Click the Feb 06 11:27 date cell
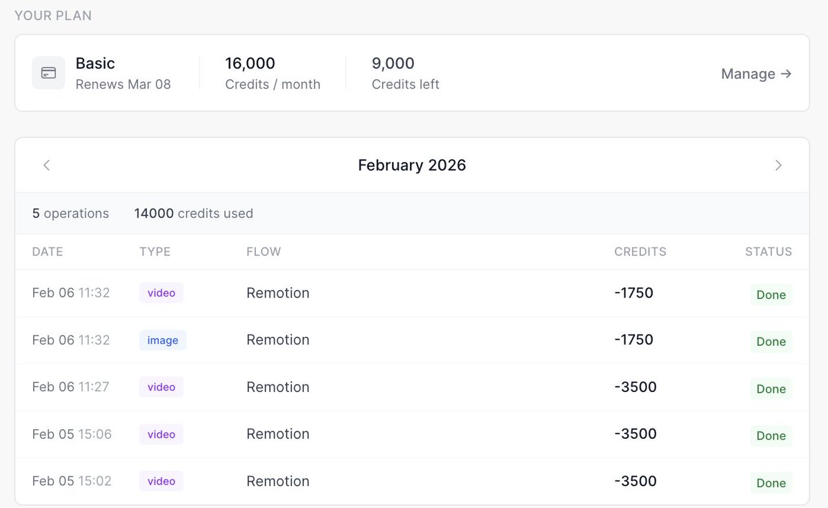 [70, 387]
